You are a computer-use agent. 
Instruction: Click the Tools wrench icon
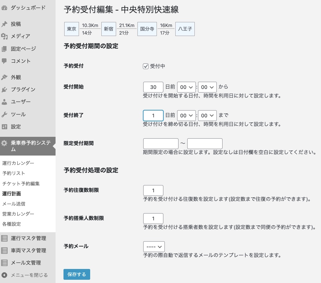[4, 114]
